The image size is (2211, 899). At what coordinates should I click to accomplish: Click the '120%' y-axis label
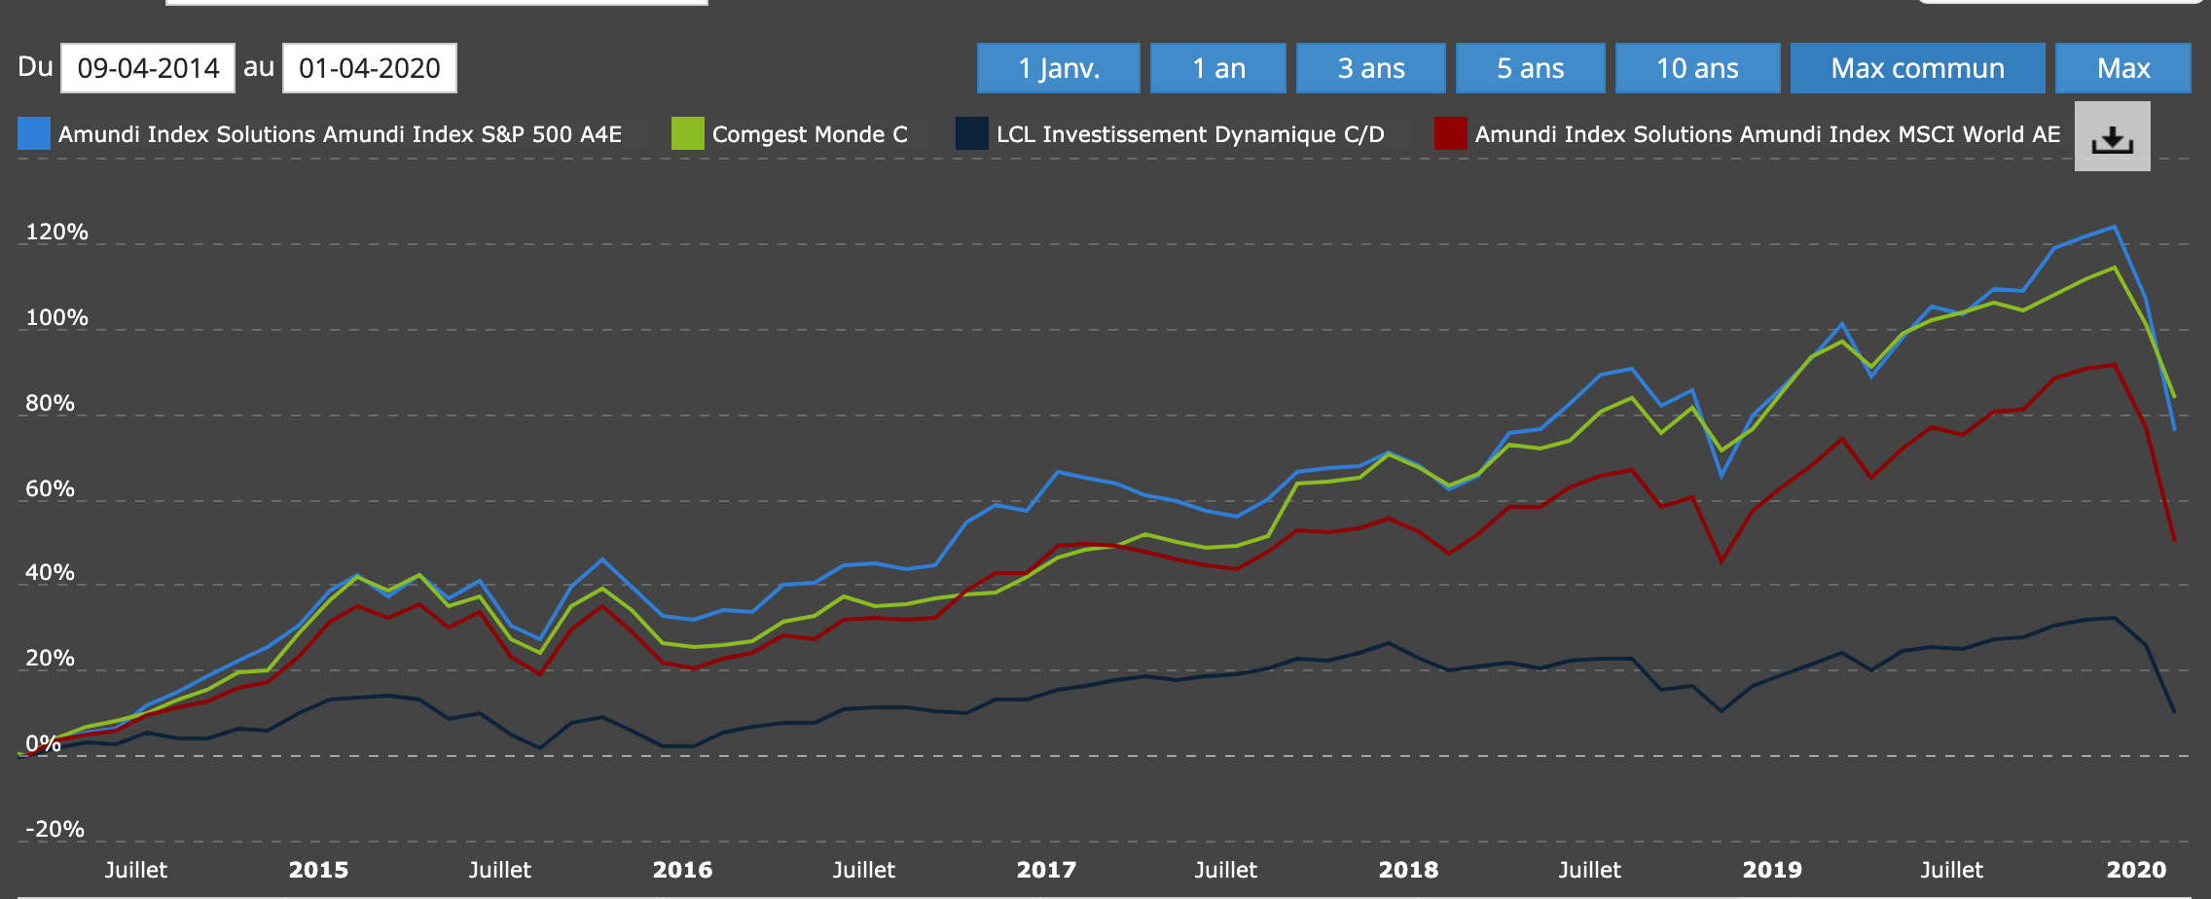(x=56, y=232)
